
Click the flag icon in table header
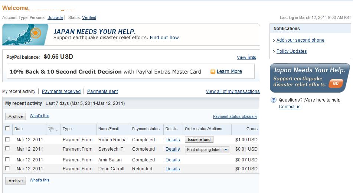pyautogui.click(x=51, y=129)
